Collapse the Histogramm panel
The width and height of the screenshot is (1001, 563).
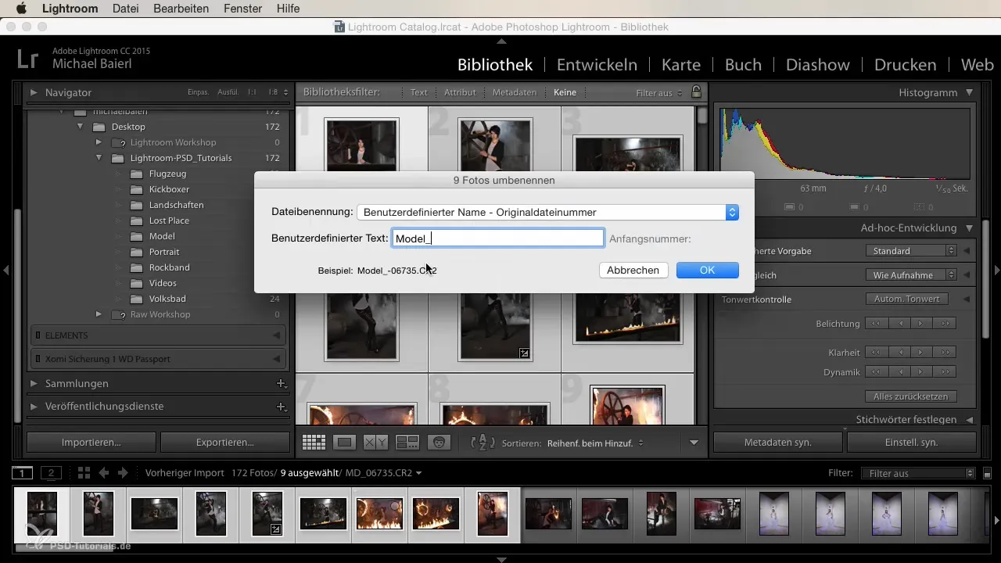point(969,92)
